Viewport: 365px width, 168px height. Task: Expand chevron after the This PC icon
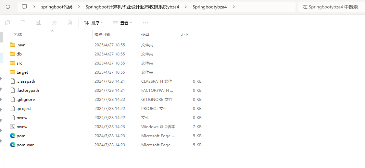pyautogui.click(x=34, y=7)
